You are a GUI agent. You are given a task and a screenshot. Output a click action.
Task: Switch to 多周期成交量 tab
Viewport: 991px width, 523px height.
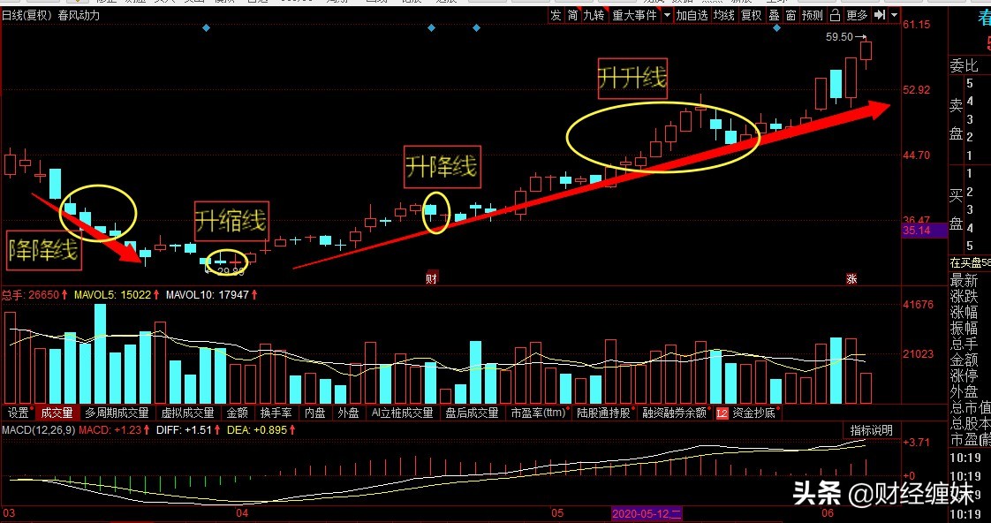(117, 413)
